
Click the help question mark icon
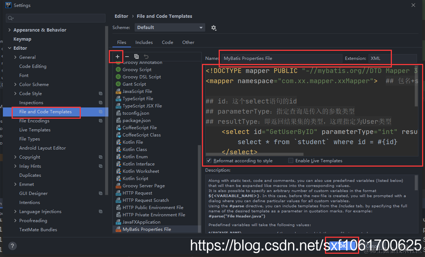(12, 246)
